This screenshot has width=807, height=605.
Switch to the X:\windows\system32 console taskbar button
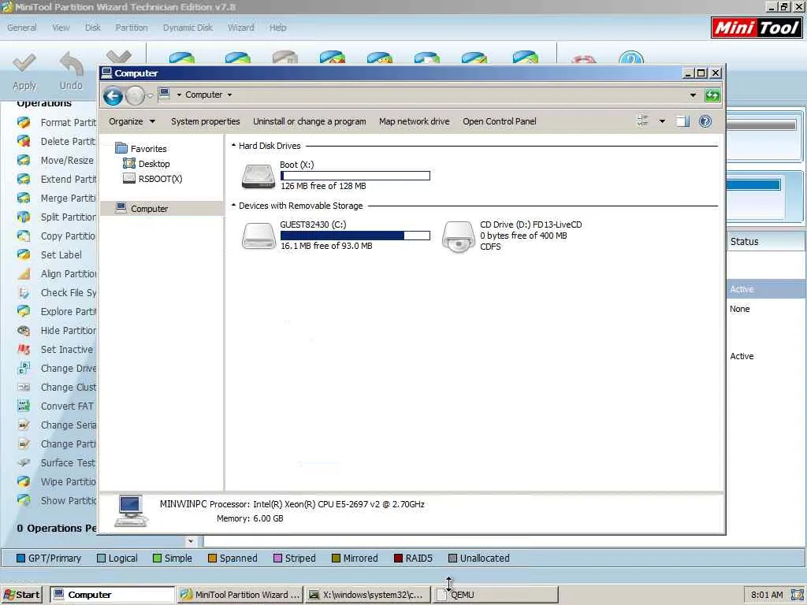[367, 595]
